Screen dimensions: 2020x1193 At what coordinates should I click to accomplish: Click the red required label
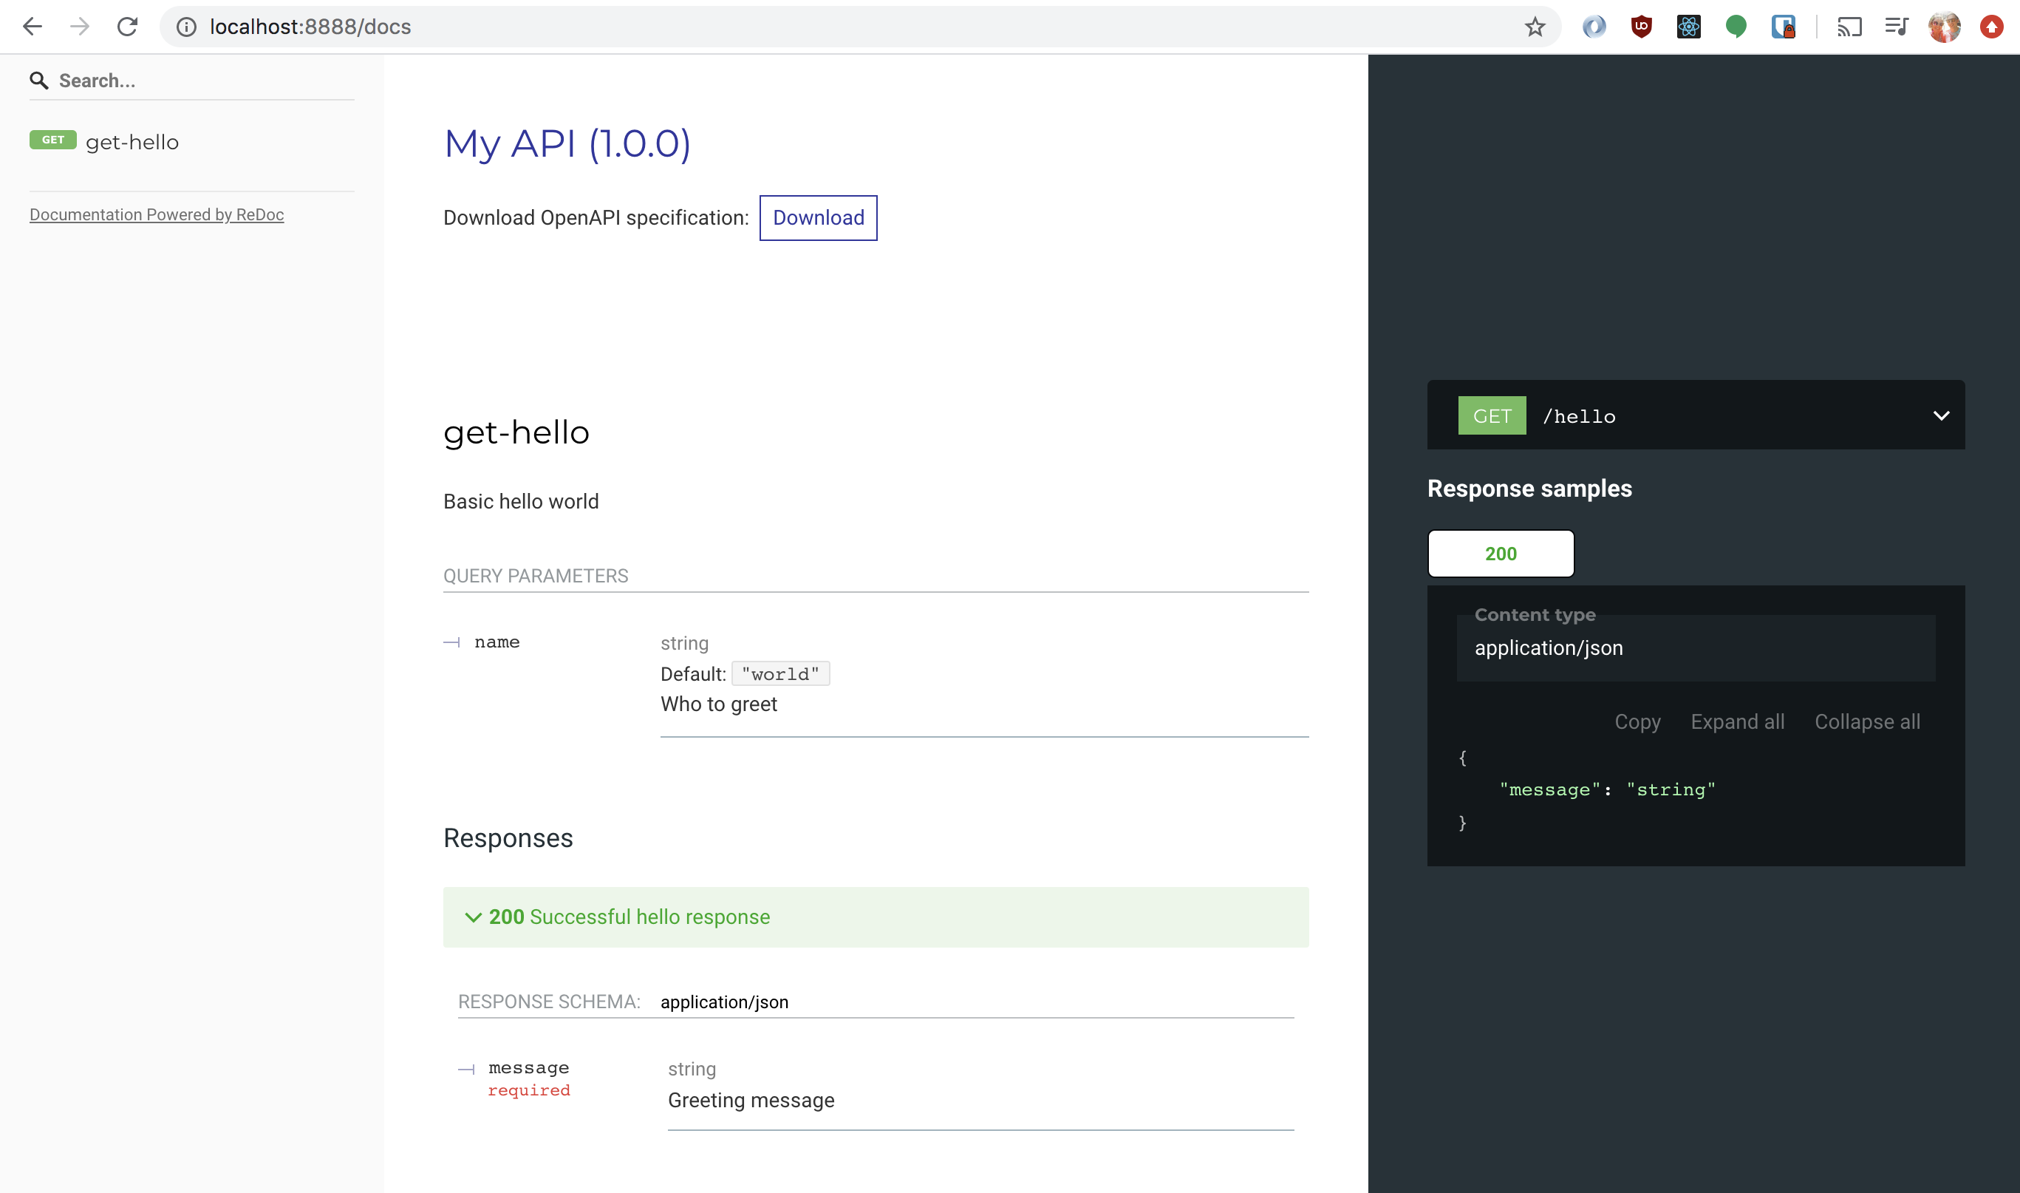tap(529, 1090)
